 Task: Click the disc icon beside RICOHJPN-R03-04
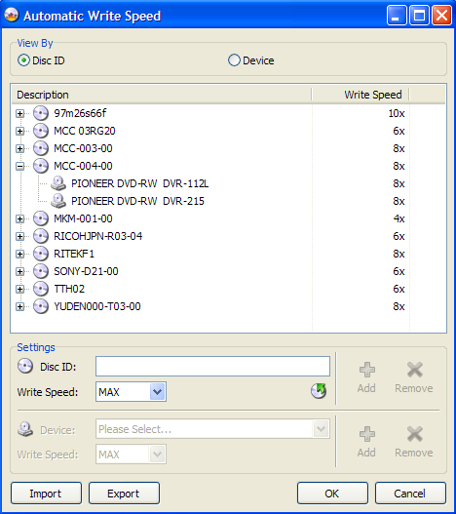tap(41, 236)
